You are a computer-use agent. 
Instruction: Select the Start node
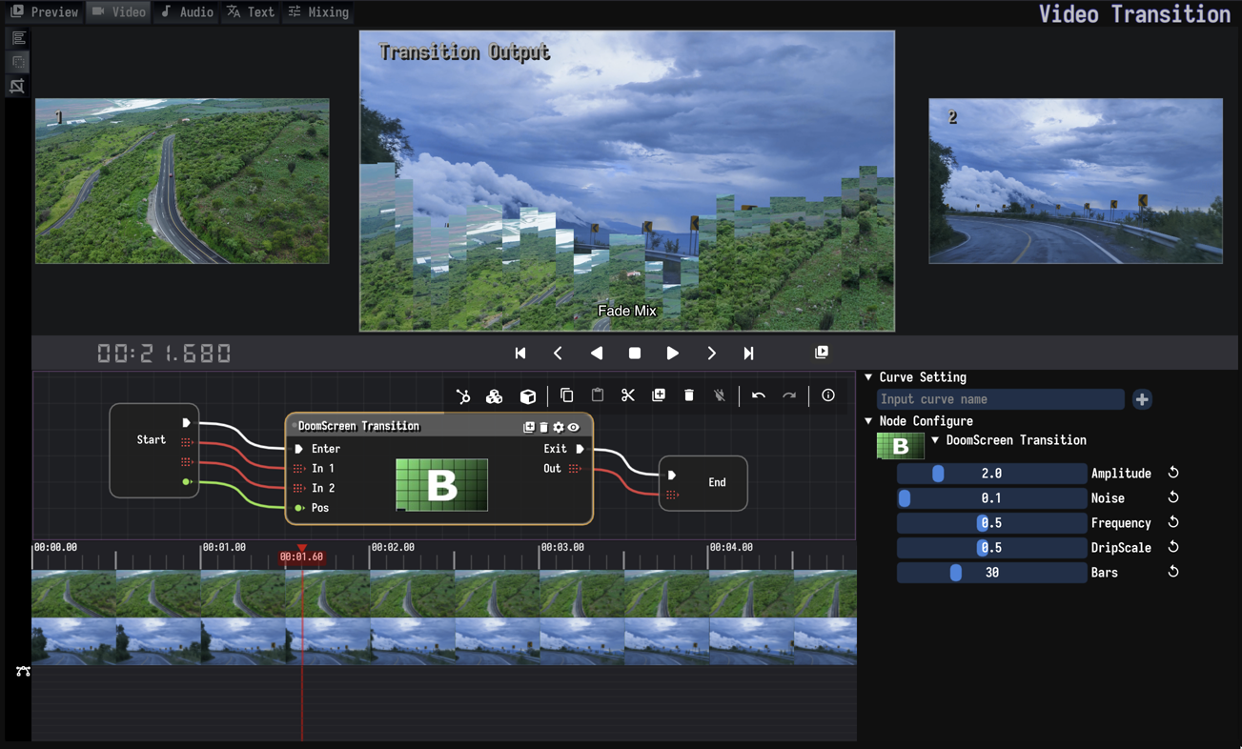[154, 451]
